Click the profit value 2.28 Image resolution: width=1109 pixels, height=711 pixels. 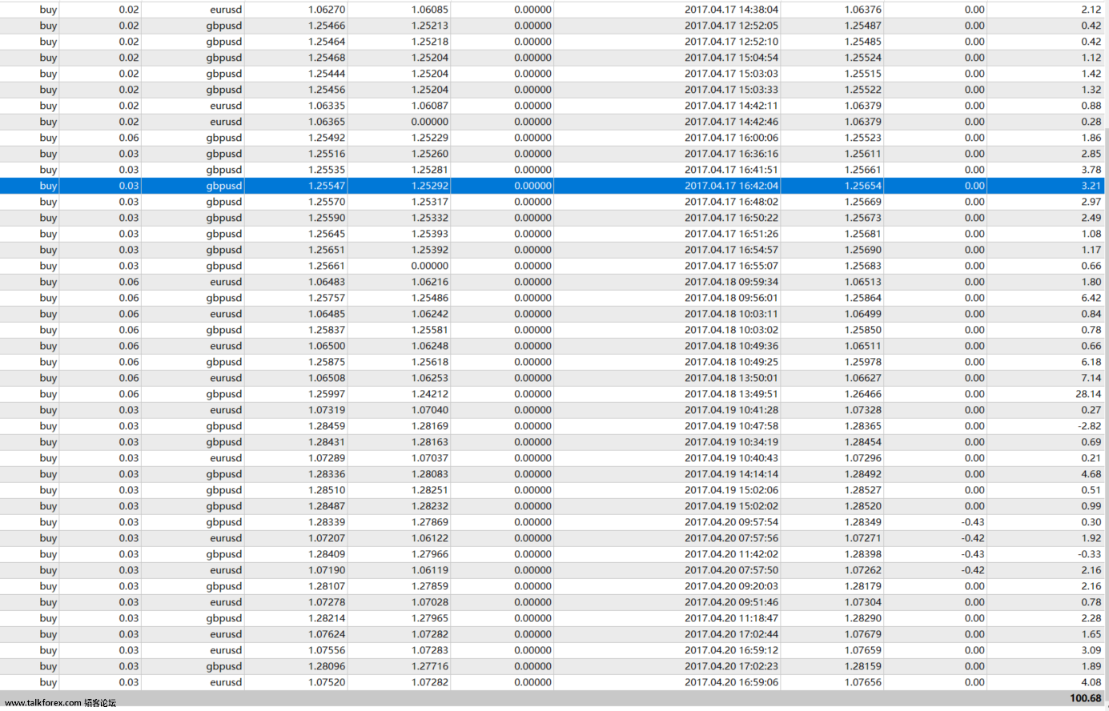click(x=1091, y=618)
